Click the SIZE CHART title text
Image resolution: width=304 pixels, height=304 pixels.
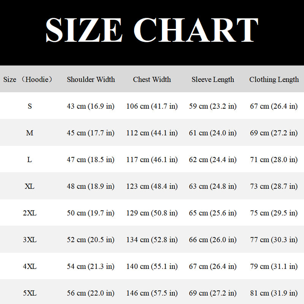tap(152, 30)
